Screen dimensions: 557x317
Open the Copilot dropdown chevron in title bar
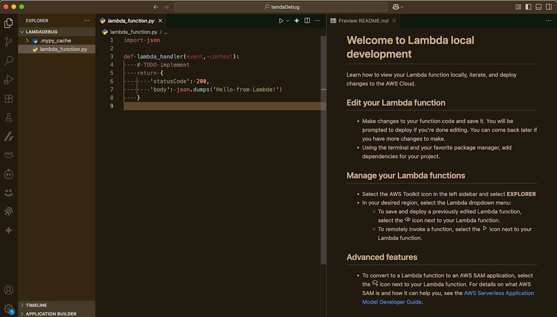pyautogui.click(x=402, y=7)
